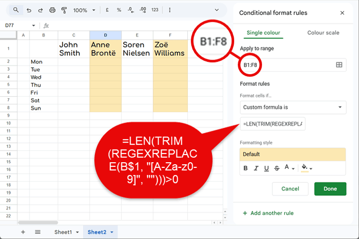359x239 pixels.
Task: Switch to the Sheet2 tab
Action: click(x=97, y=232)
